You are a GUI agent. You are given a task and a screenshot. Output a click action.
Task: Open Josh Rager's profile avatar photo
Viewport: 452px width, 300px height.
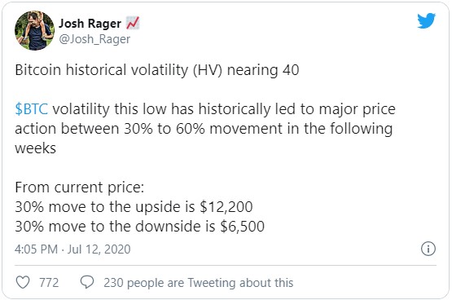pos(34,31)
